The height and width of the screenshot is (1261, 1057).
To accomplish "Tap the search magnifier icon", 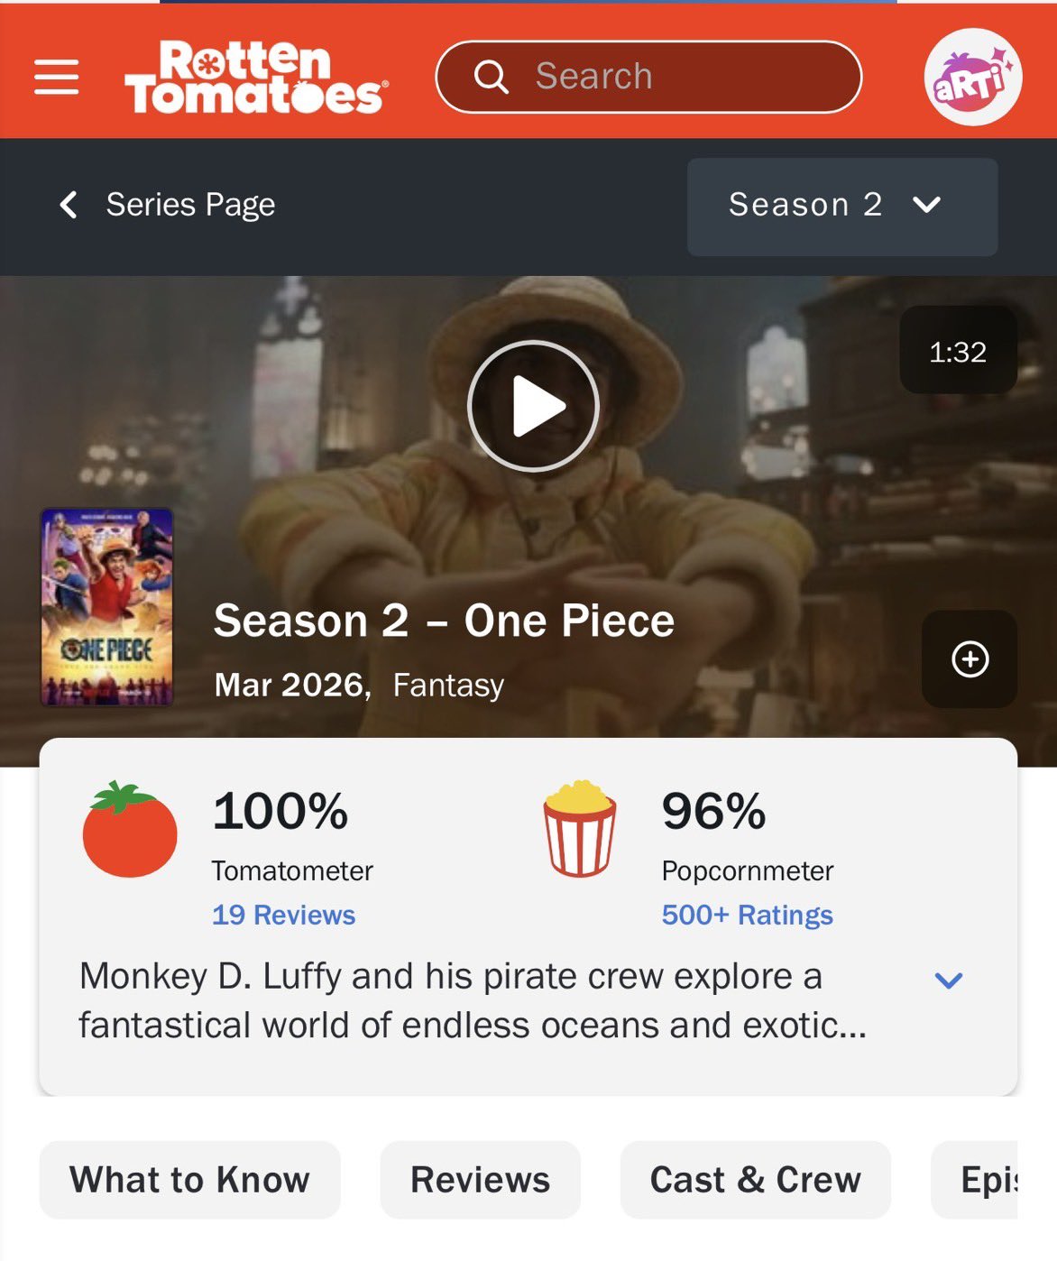I will tap(492, 77).
